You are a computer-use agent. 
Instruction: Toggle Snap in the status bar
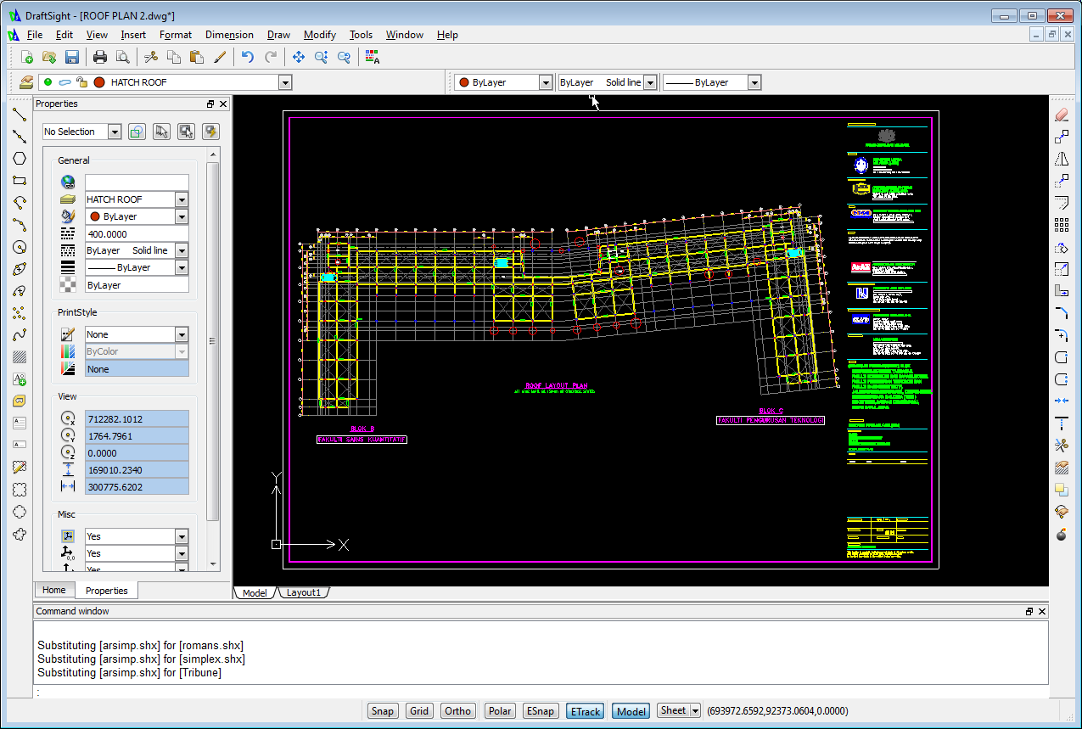[383, 711]
